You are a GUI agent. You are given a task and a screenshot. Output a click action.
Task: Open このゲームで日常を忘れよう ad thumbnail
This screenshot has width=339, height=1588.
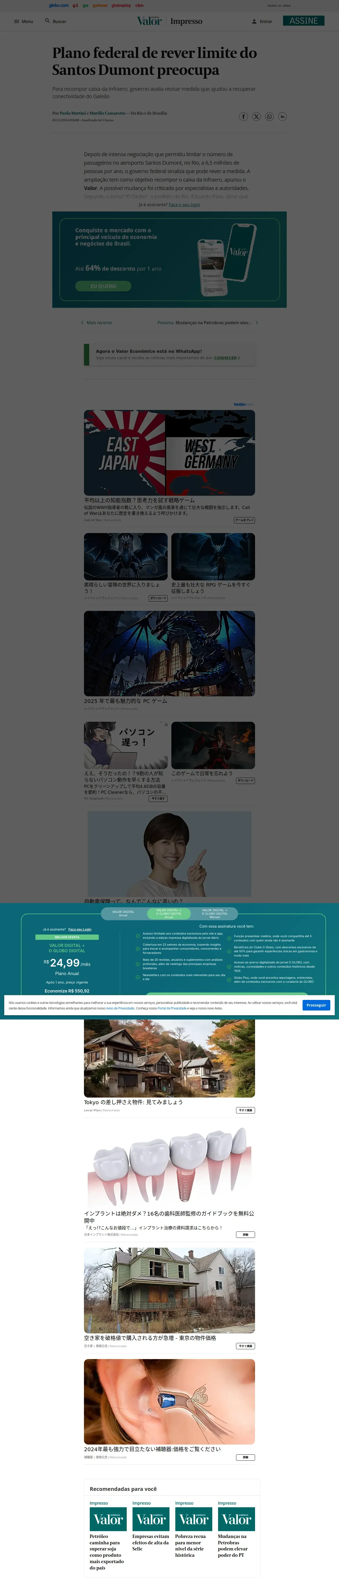(x=213, y=745)
